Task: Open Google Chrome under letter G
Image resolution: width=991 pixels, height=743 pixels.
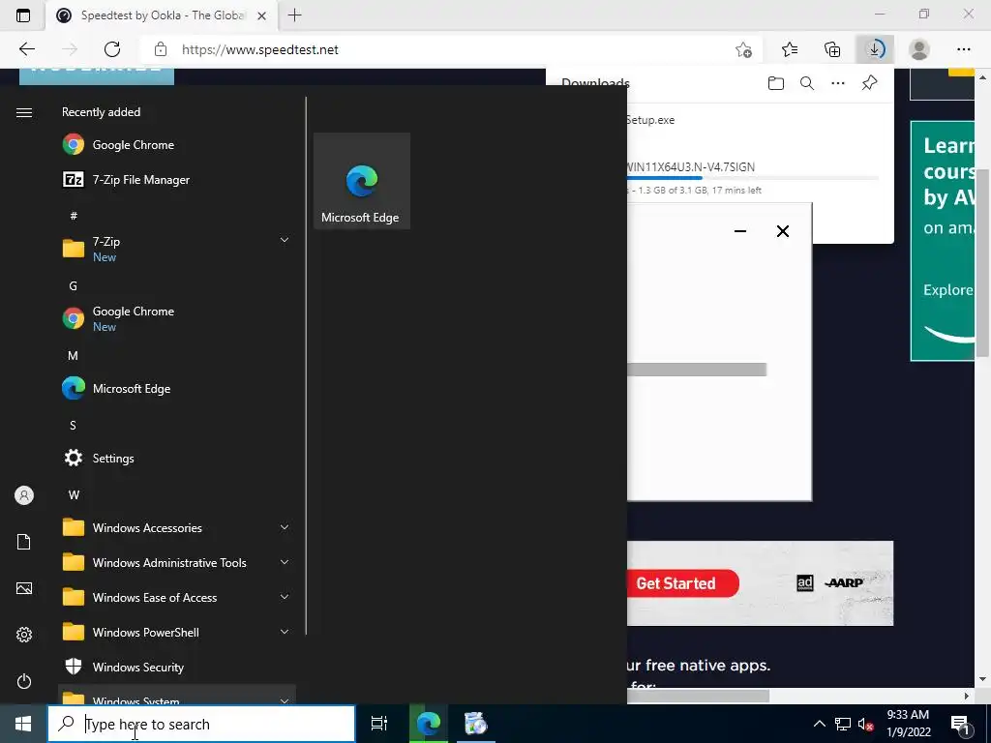Action: point(177,317)
